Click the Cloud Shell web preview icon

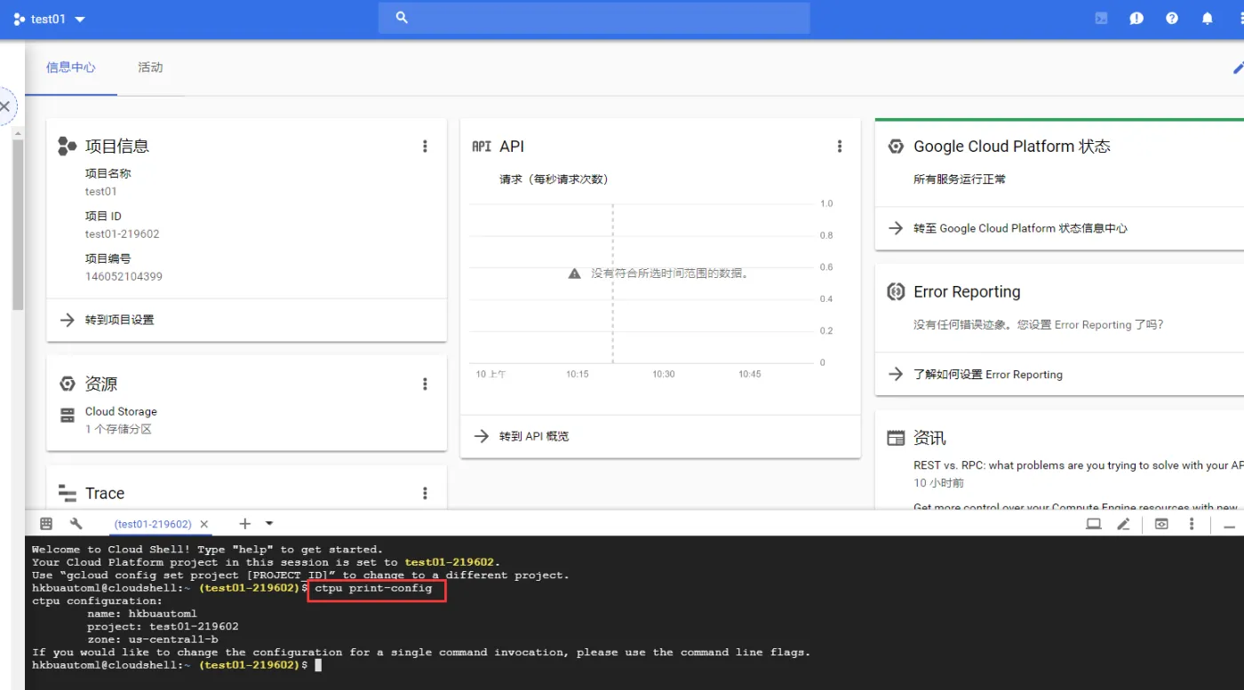coord(1161,524)
